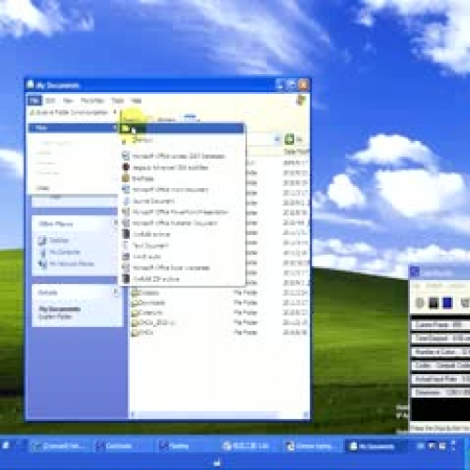The height and width of the screenshot is (470, 470).
Task: Click the WinRAR ZIP archive icon
Action: pyautogui.click(x=126, y=278)
